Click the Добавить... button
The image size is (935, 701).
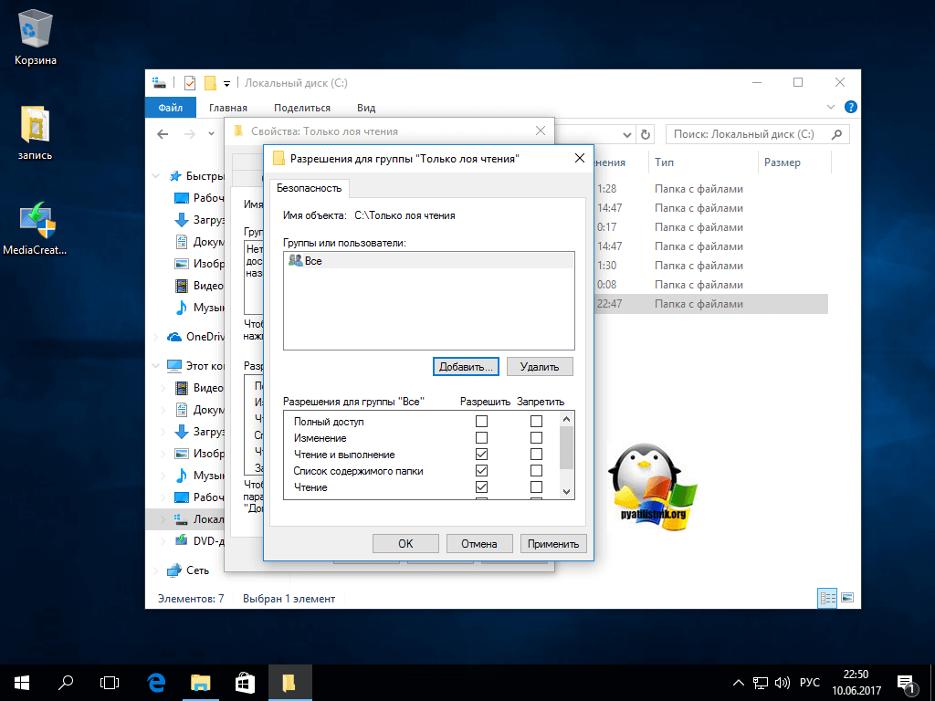tap(466, 367)
